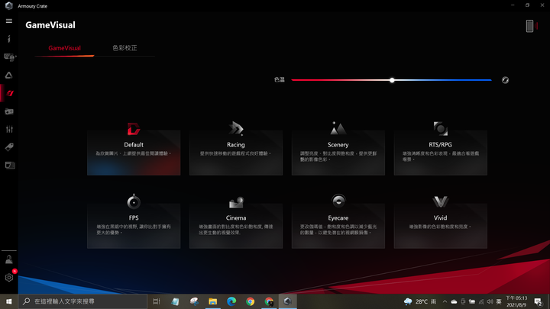Screen dimensions: 550x309
Task: Select the Vivid mode card
Action: click(440, 226)
